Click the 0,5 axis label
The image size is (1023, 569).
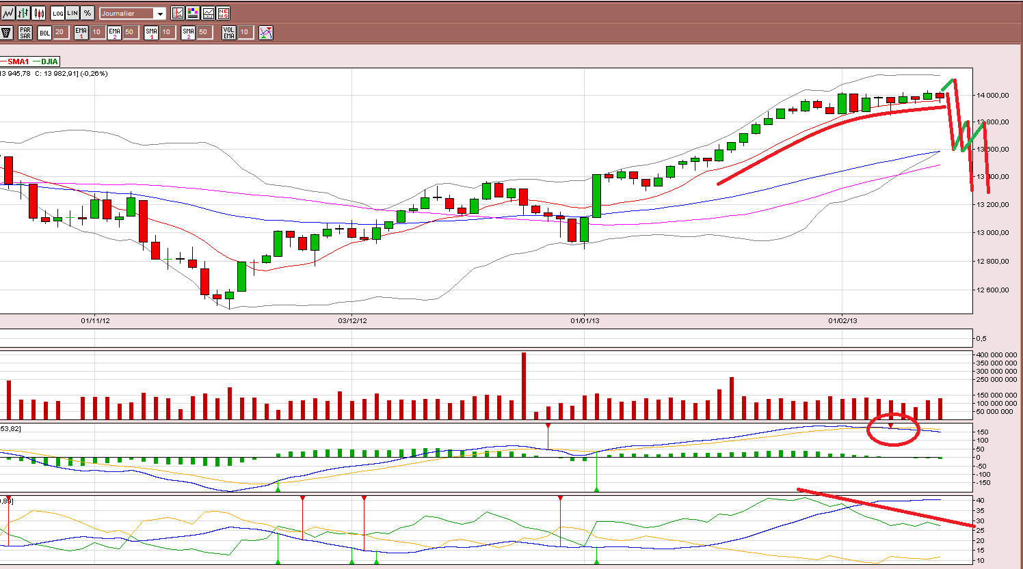point(981,339)
